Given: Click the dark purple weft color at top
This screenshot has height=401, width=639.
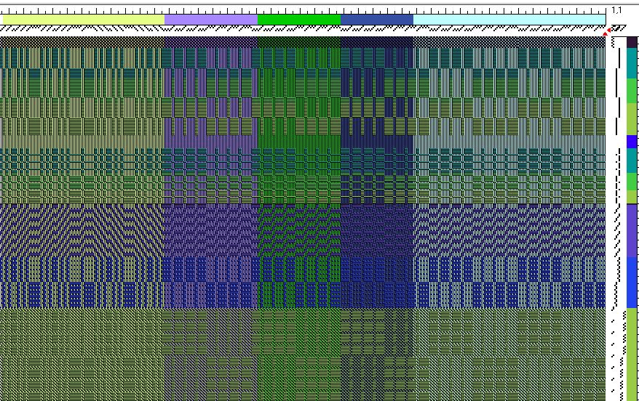Looking at the screenshot, I should click(x=632, y=42).
